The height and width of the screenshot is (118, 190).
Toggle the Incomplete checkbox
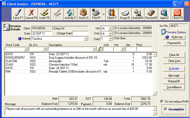(165, 109)
